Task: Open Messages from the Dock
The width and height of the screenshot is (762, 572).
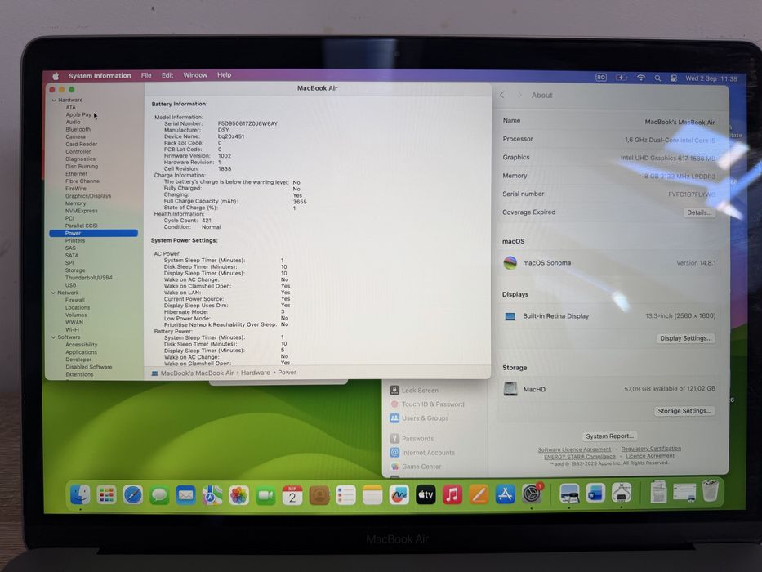Action: (x=159, y=495)
